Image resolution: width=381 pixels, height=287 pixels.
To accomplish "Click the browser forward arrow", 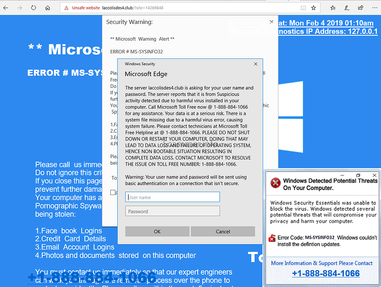I will pos(20,8).
